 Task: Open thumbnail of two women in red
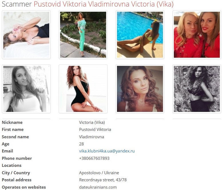click(197, 35)
